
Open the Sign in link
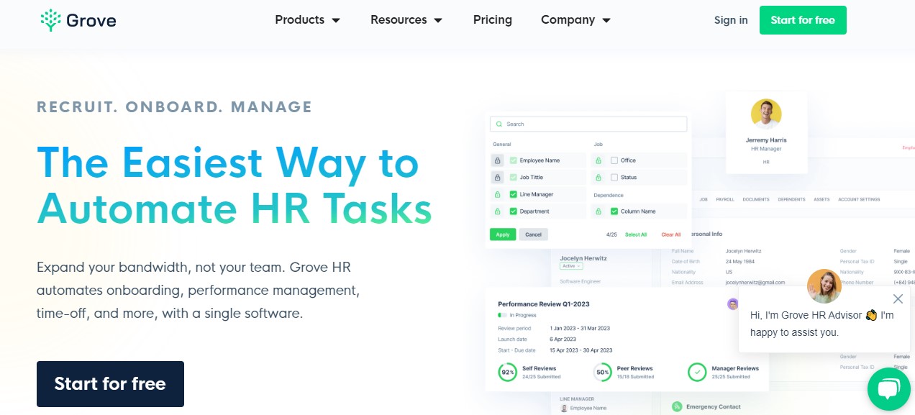click(731, 20)
